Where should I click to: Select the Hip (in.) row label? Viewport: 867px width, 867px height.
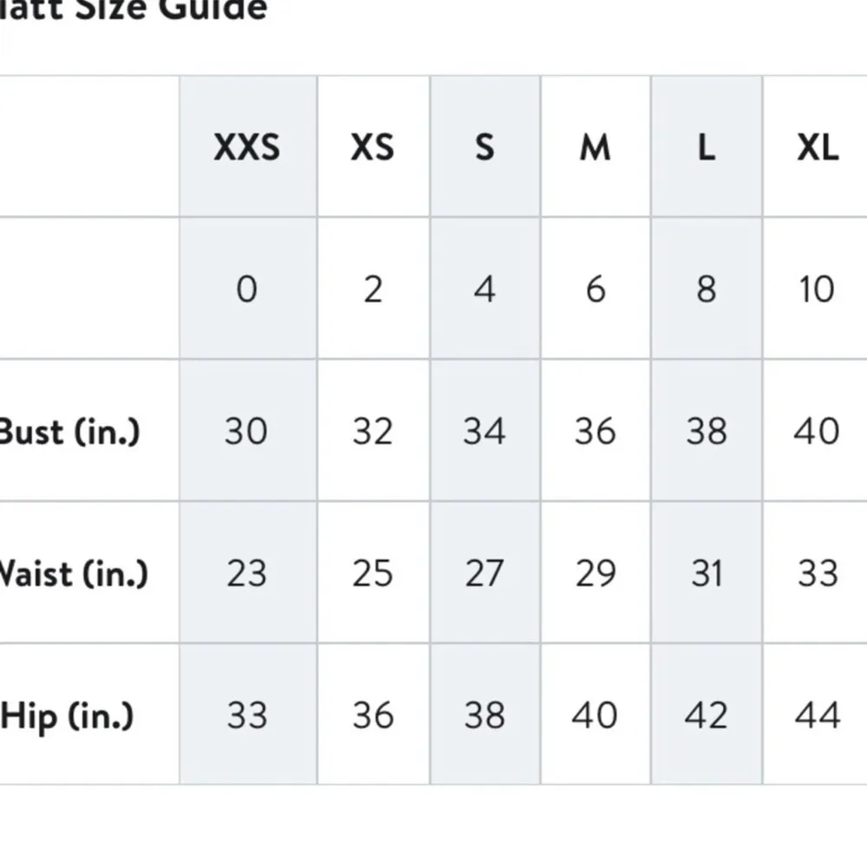click(x=68, y=716)
